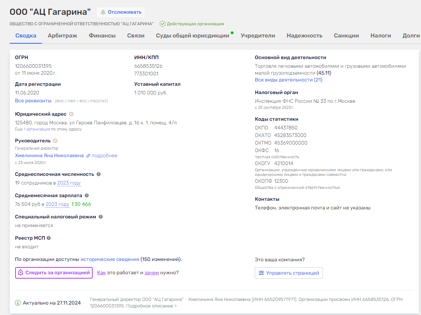Click the ОКОПФ code 12300
Viewport: 421px width, 315px height.
coord(281,181)
